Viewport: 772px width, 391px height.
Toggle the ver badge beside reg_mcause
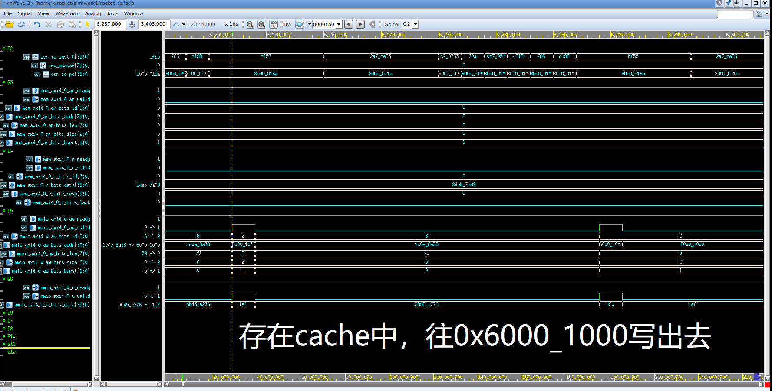click(x=34, y=65)
